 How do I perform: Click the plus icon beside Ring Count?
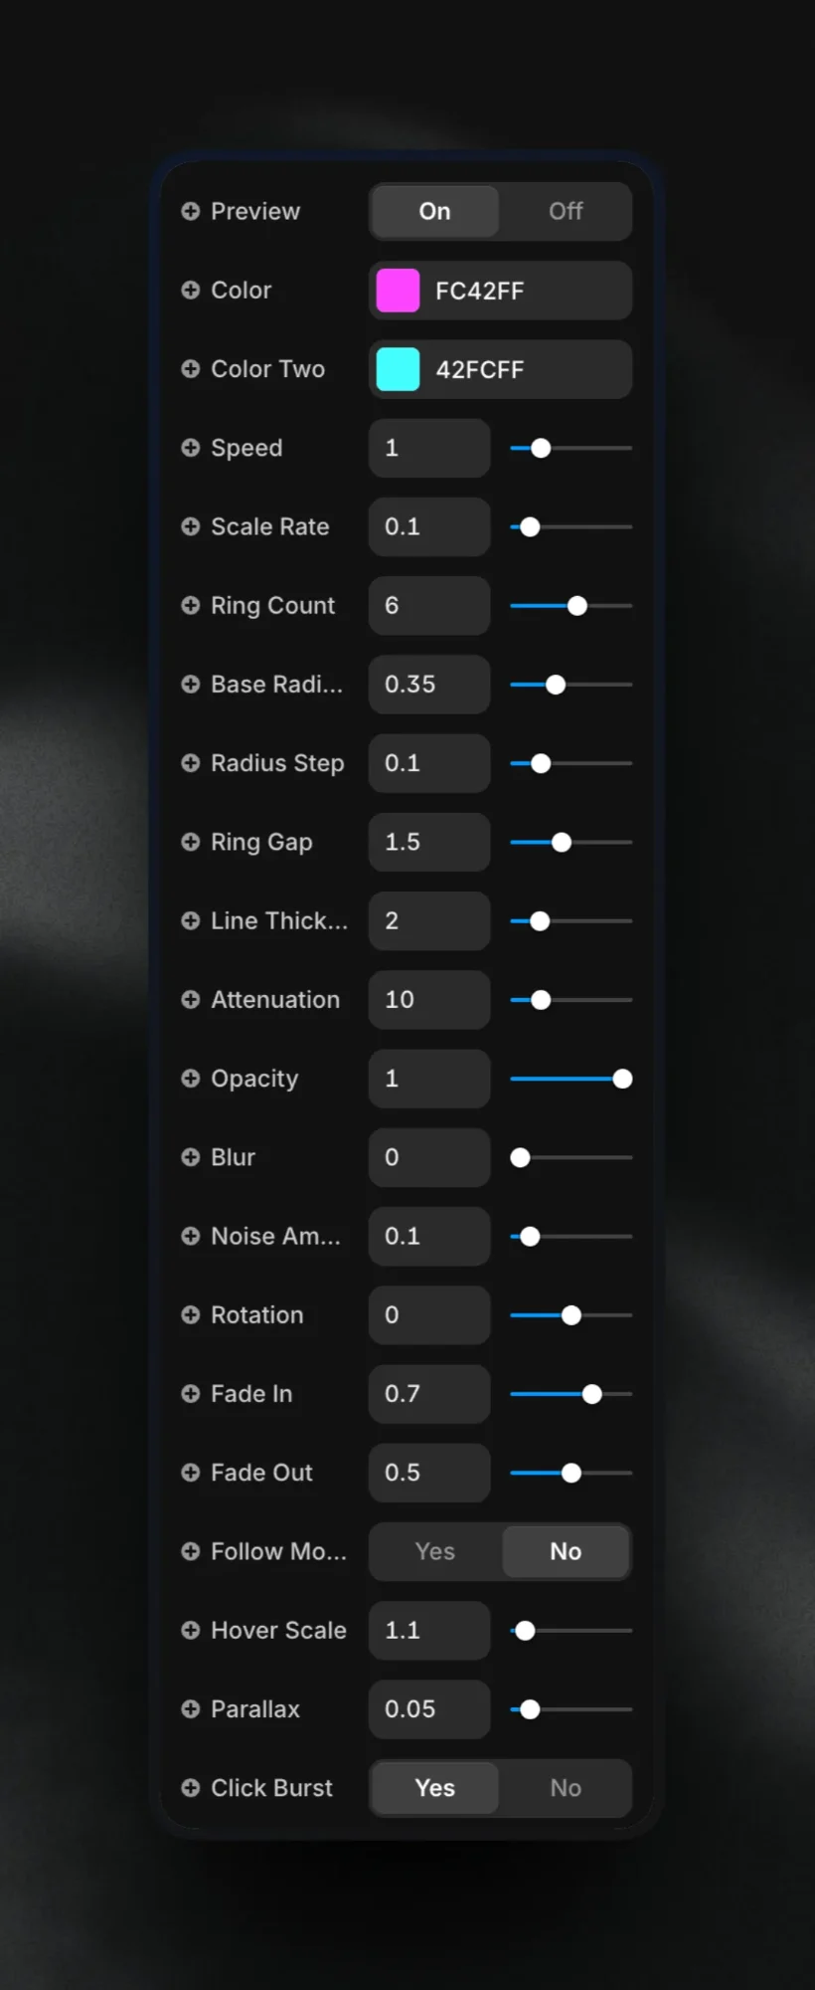[190, 605]
